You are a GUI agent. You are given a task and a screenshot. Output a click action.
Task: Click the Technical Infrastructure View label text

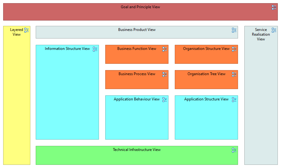click(137, 150)
